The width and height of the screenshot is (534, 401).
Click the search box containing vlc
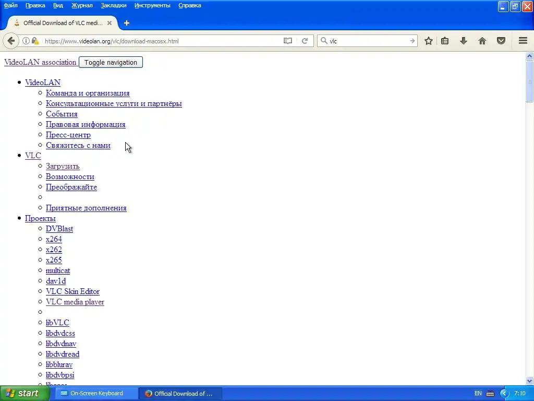coord(368,41)
